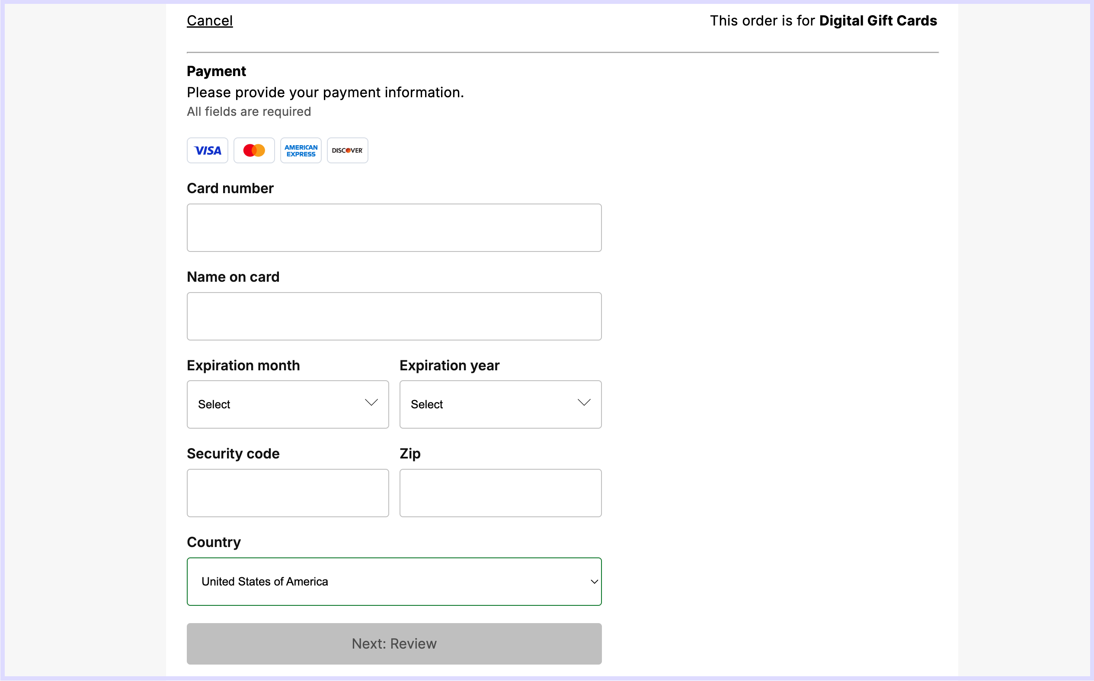
Task: Open the Expiration month Select dropdown
Action: [x=288, y=404]
